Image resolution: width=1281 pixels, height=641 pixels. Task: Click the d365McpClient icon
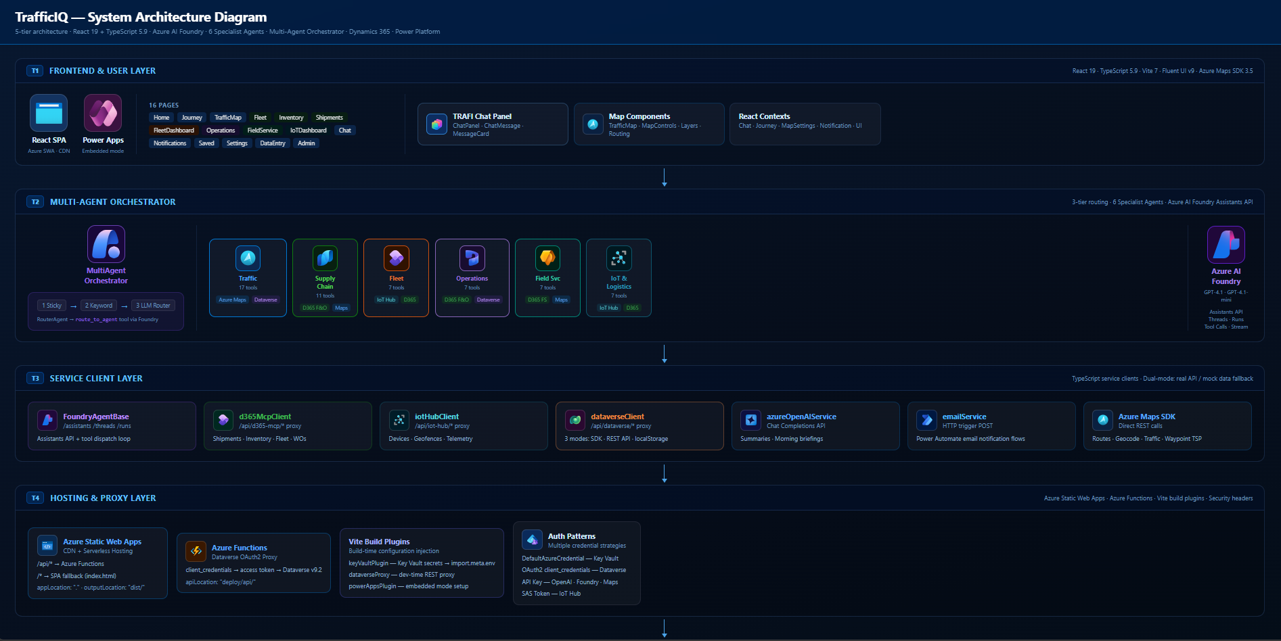pos(223,420)
